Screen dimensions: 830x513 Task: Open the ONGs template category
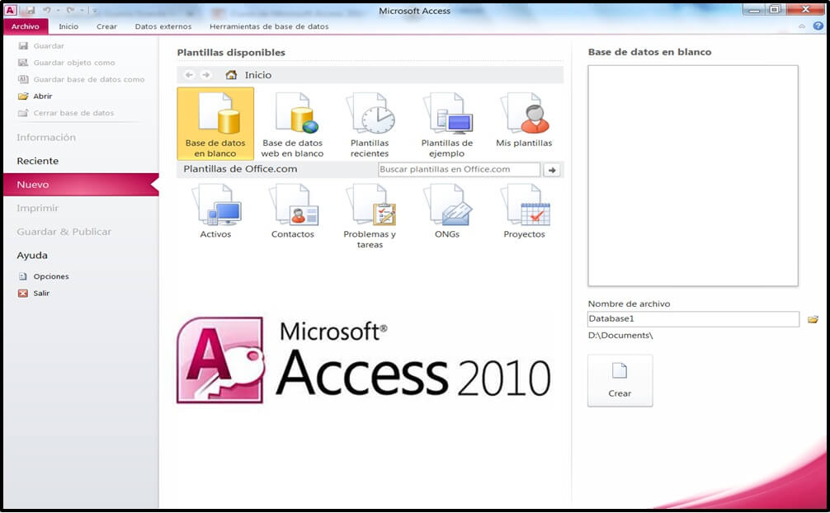[x=446, y=211]
